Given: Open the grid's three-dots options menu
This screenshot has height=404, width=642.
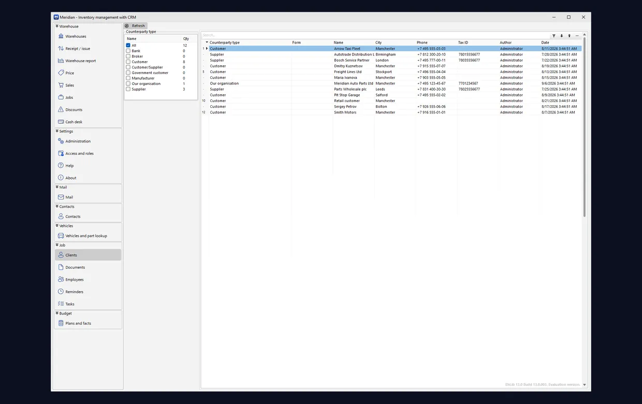Looking at the screenshot, I should coord(577,36).
